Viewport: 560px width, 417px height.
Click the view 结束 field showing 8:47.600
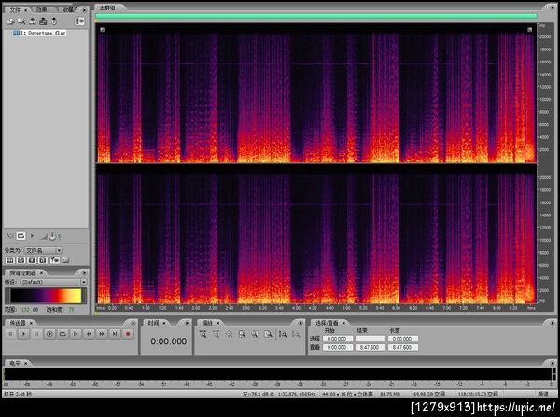[371, 347]
